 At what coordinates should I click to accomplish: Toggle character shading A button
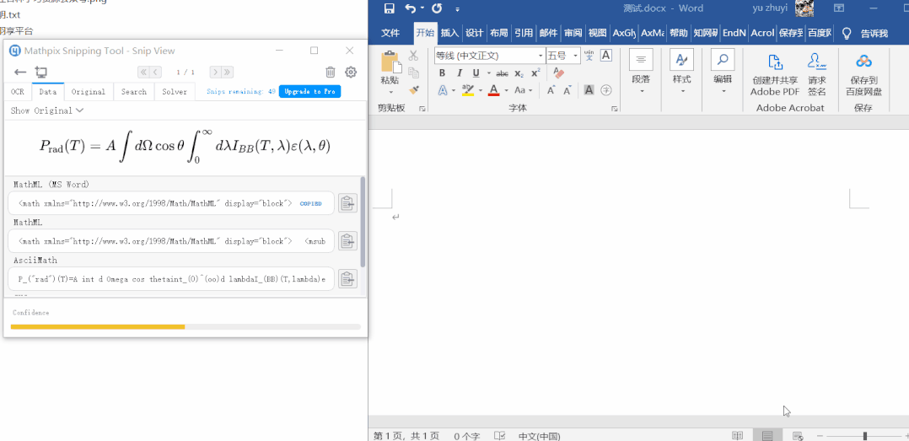pos(589,90)
